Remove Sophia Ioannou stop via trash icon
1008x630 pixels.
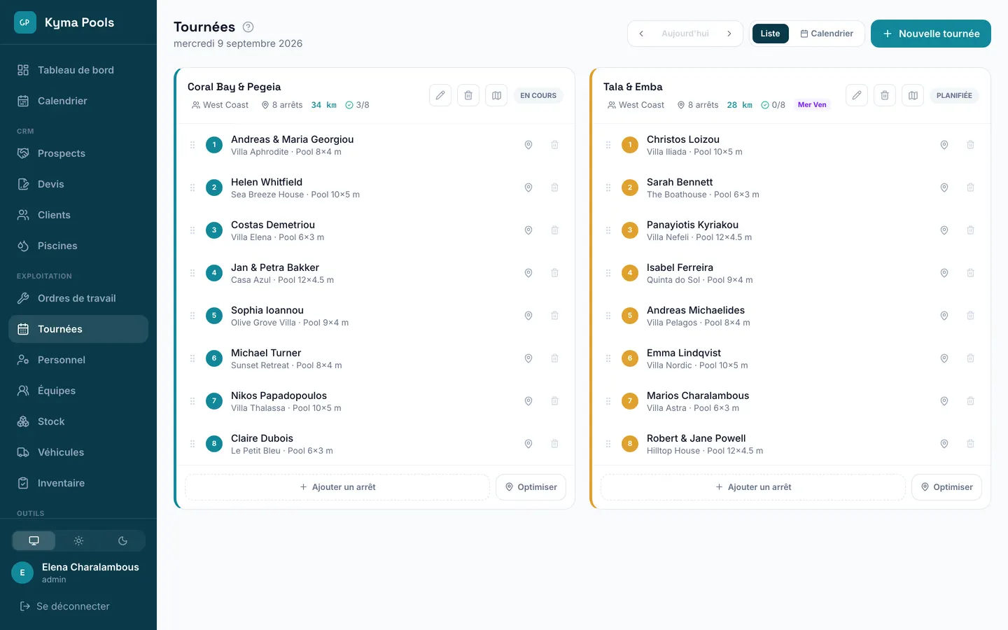point(554,316)
